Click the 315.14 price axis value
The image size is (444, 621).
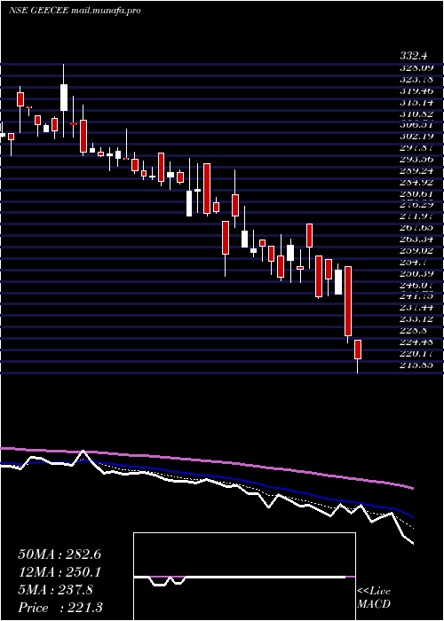416,102
